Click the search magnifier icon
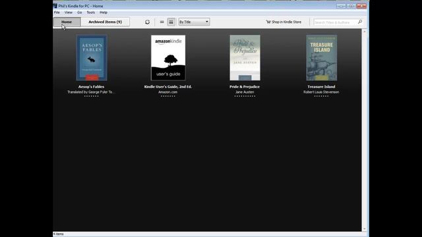 pyautogui.click(x=360, y=22)
